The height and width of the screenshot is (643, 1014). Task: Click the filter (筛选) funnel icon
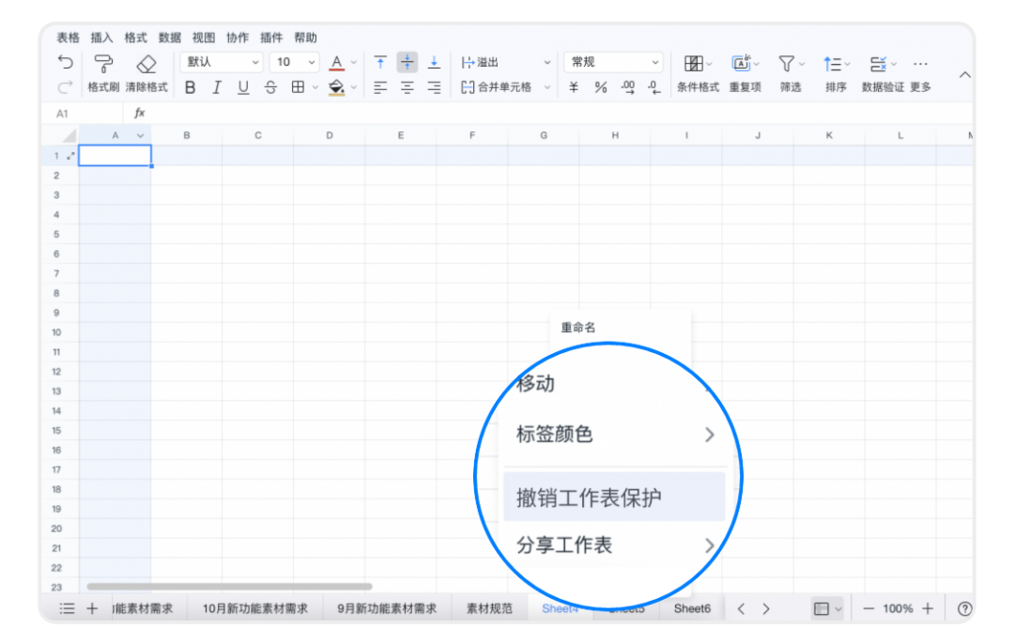pos(787,64)
